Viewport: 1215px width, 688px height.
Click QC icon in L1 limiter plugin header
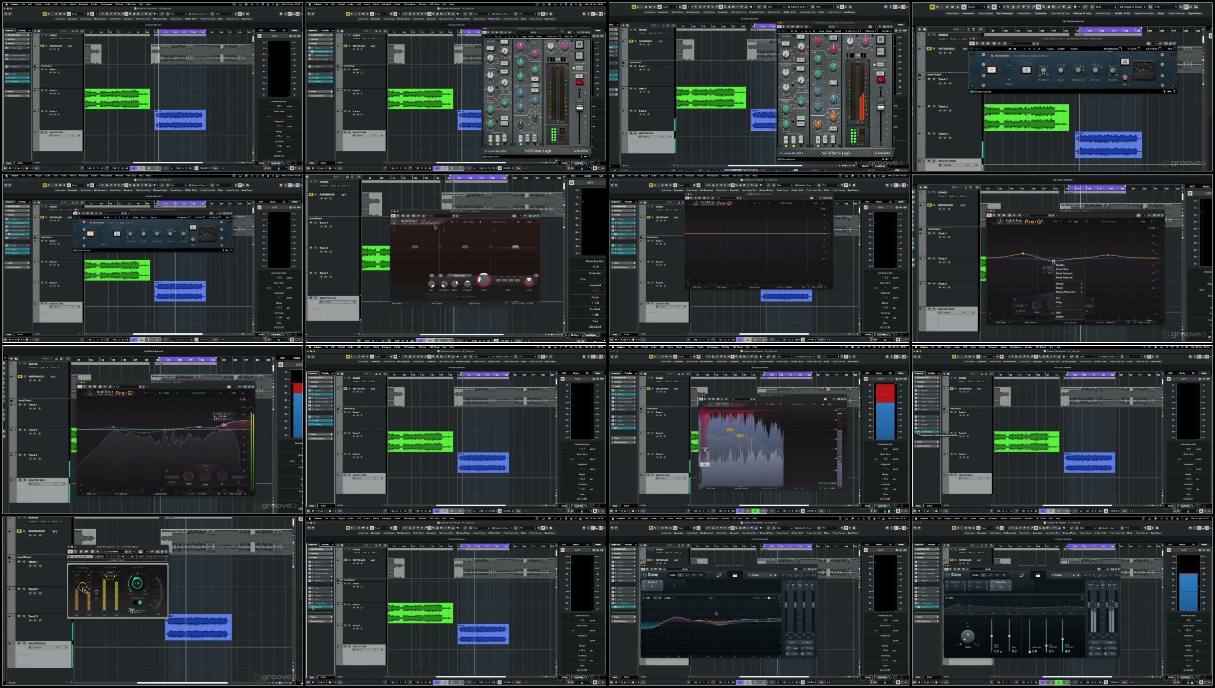click(157, 552)
